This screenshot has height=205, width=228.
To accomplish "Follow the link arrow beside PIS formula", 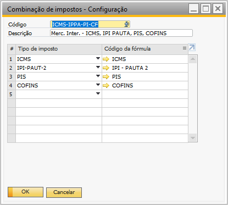I will [106, 77].
